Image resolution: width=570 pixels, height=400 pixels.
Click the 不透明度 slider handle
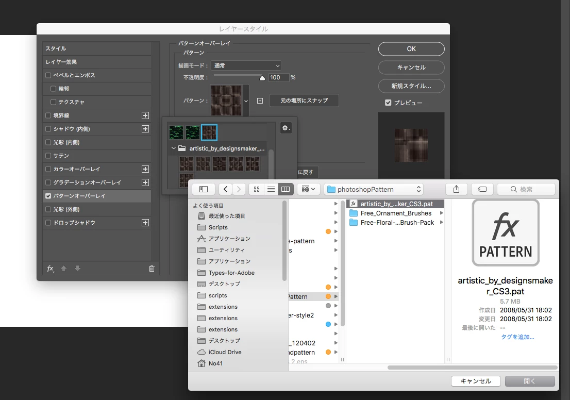point(262,78)
